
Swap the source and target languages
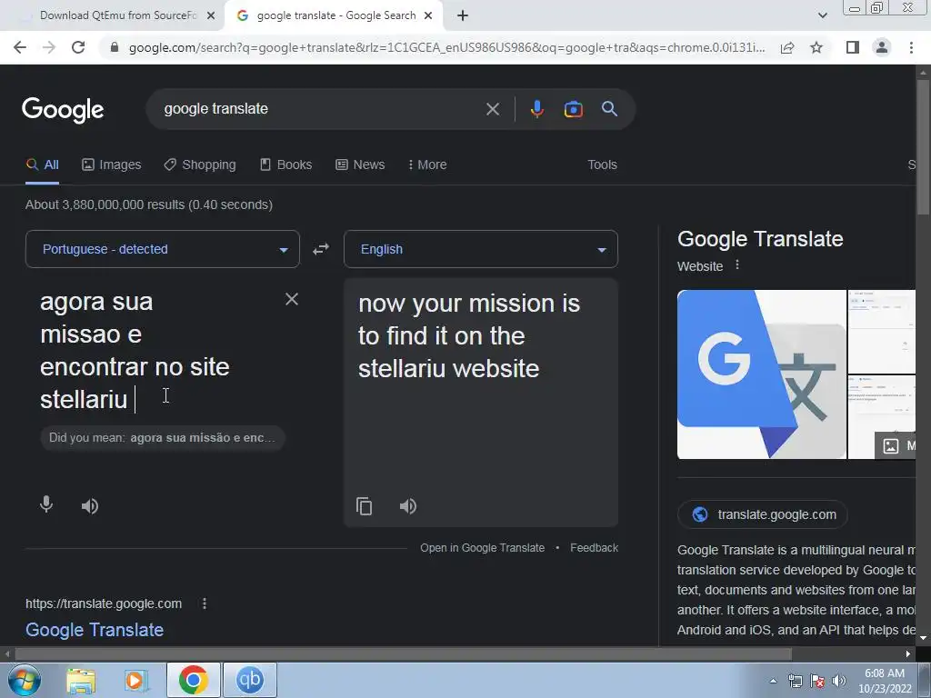pyautogui.click(x=321, y=249)
